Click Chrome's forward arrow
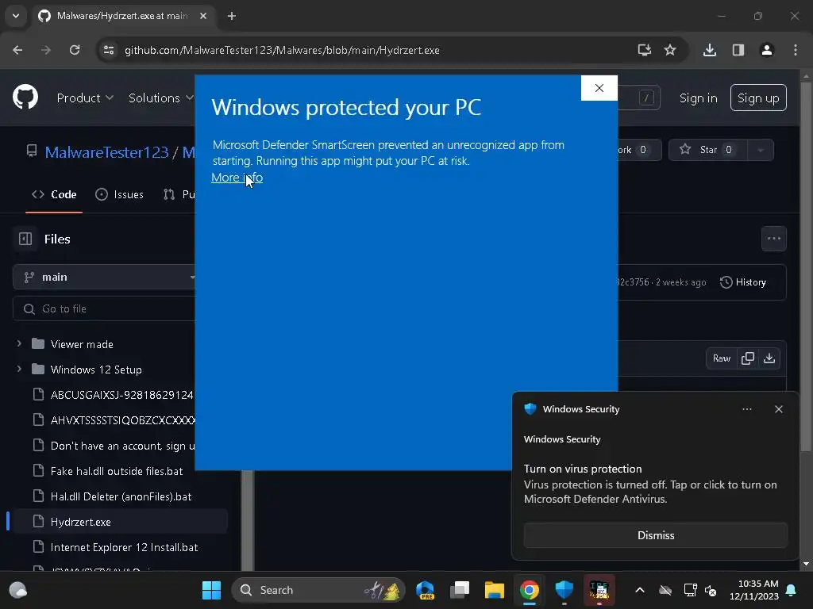This screenshot has height=609, width=813. (46, 50)
